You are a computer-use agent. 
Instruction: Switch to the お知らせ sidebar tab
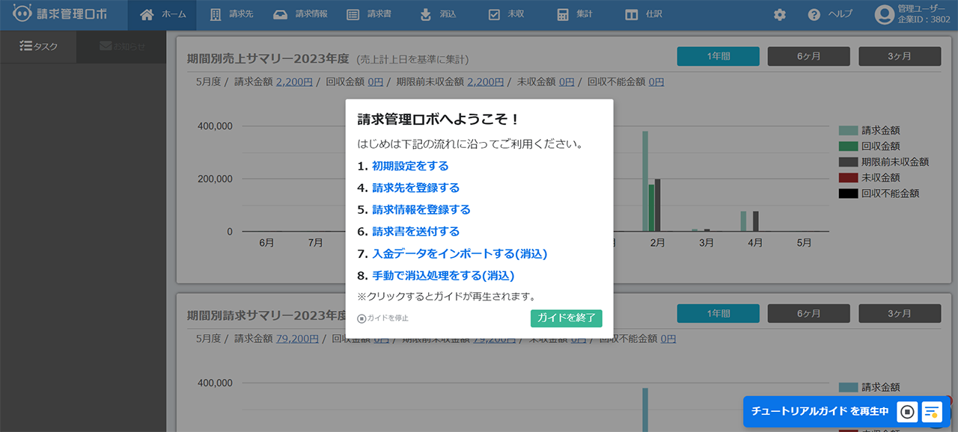pyautogui.click(x=122, y=46)
